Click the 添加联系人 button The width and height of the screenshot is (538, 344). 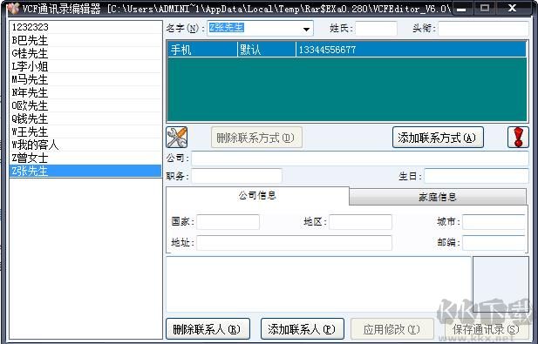(303, 329)
